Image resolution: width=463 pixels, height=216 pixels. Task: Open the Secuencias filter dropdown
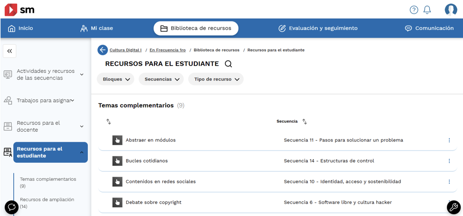click(x=161, y=79)
